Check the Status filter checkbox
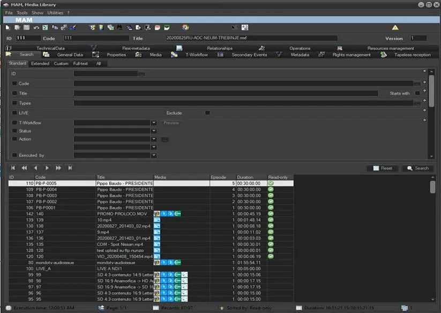Image resolution: width=441 pixels, height=313 pixels. [14, 130]
